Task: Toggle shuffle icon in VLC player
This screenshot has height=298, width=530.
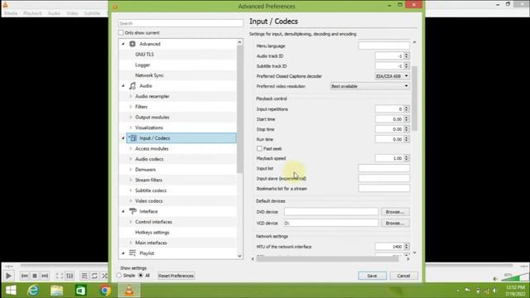Action: click(x=104, y=276)
